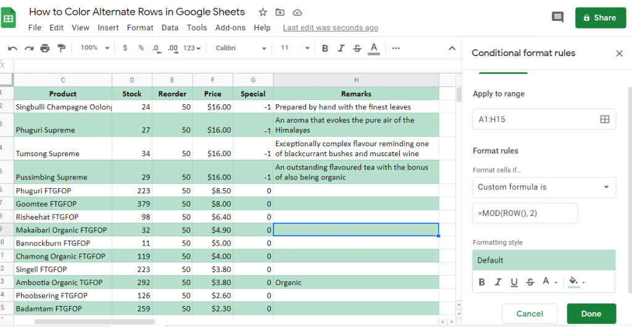Open the Format menu
Screen dimensions: 632x327
coord(140,28)
